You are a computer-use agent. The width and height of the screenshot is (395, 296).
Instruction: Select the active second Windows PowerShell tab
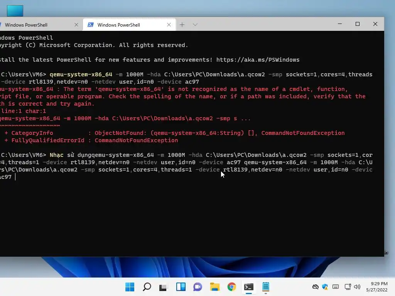(129, 25)
